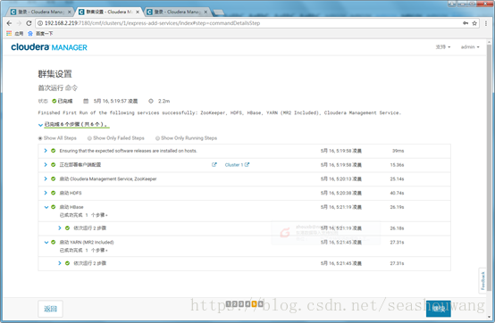The image size is (495, 323).
Task: Expand Ensuring software releases installed step
Action: [x=46, y=151]
